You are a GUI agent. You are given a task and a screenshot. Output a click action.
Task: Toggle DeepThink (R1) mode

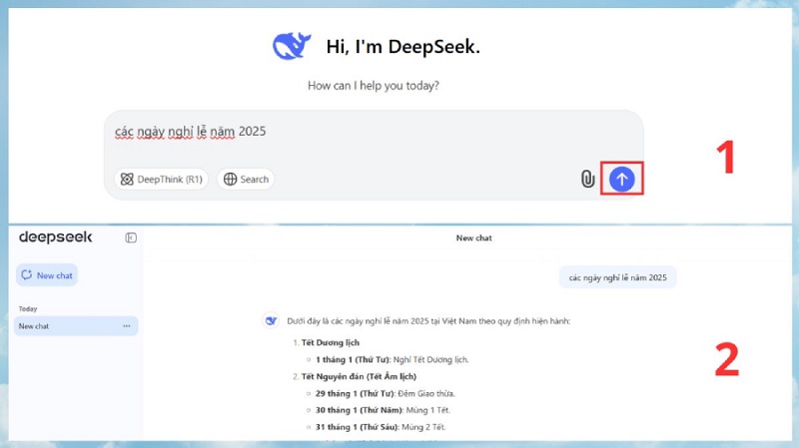161,180
